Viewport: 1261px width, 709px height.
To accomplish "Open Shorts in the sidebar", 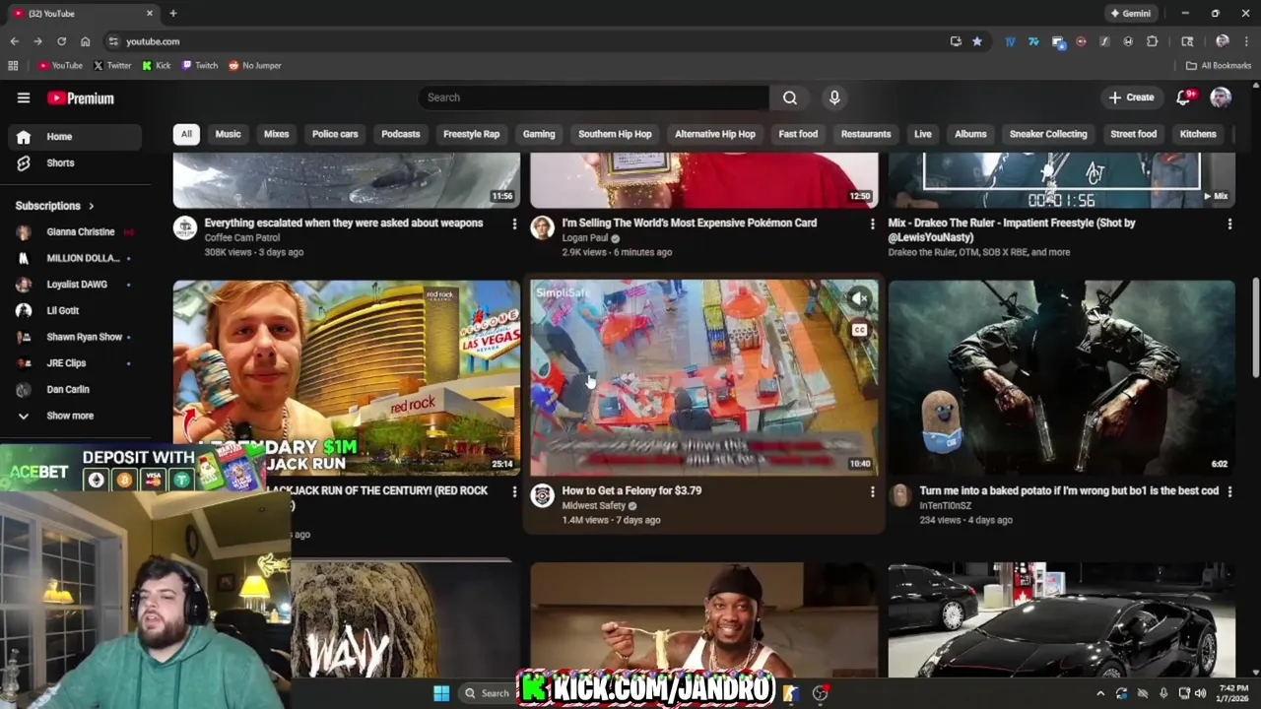I will pyautogui.click(x=75, y=162).
